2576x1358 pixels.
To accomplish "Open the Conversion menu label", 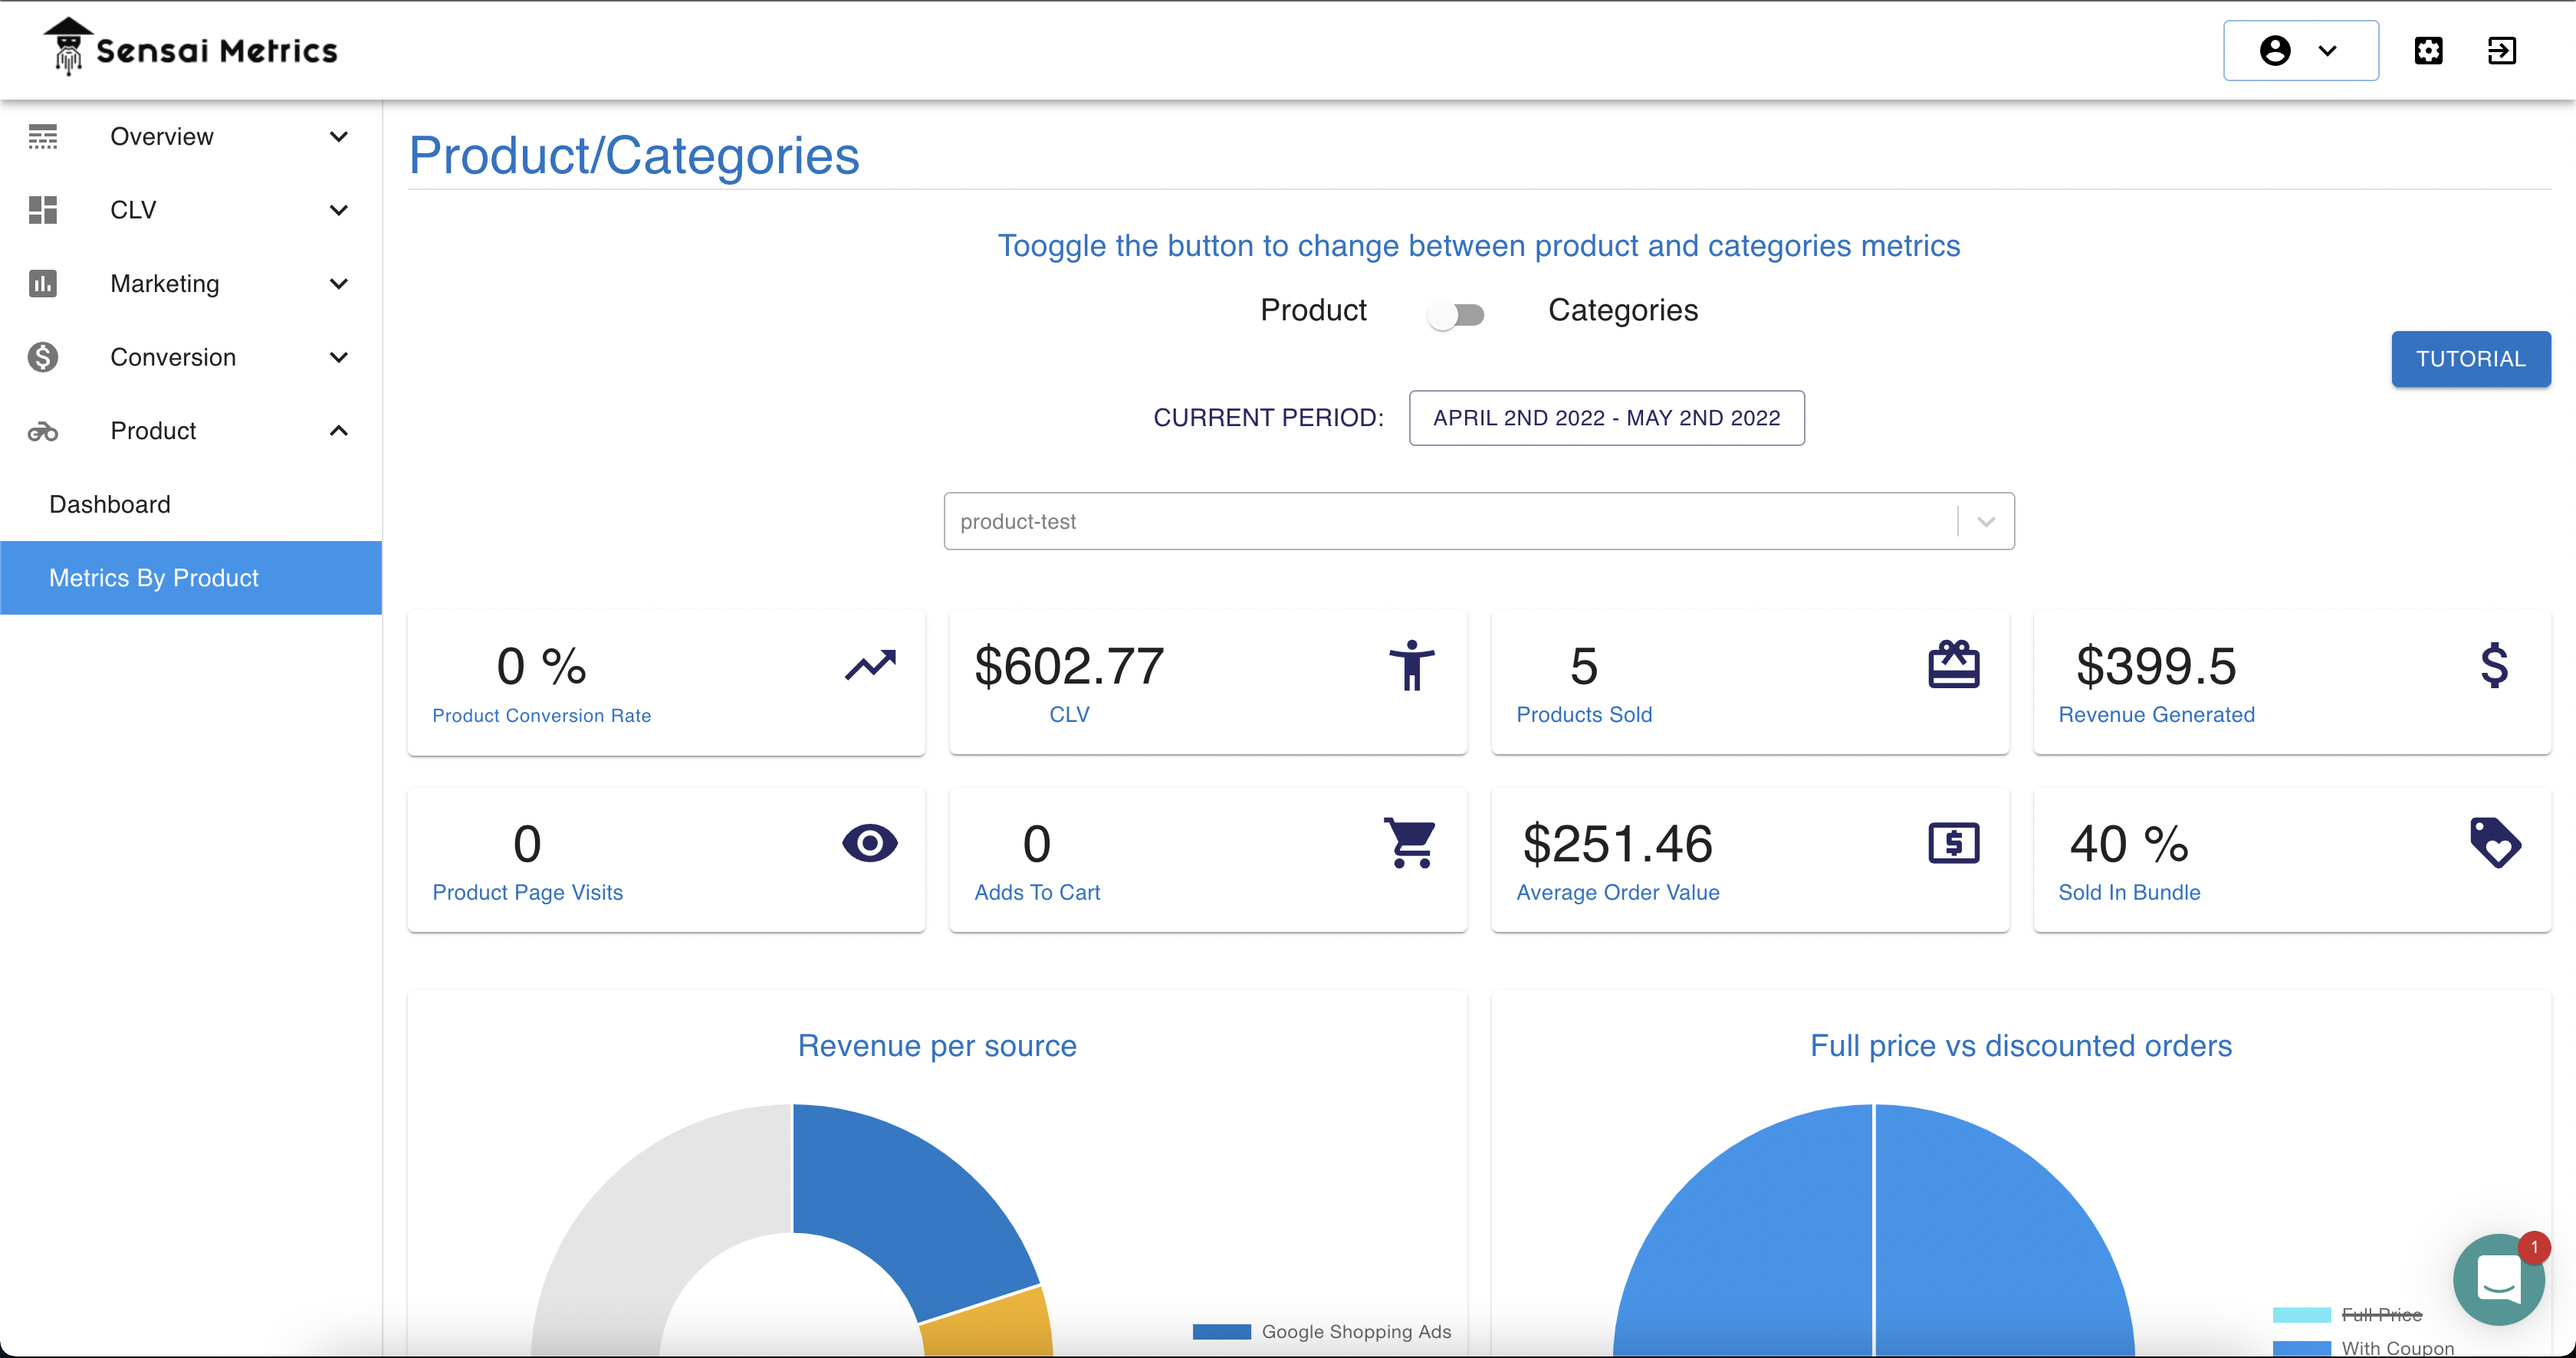I will (x=173, y=356).
